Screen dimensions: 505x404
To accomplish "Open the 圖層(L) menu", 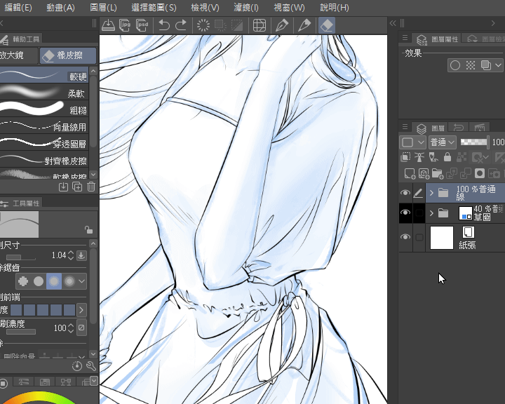I will tap(103, 8).
